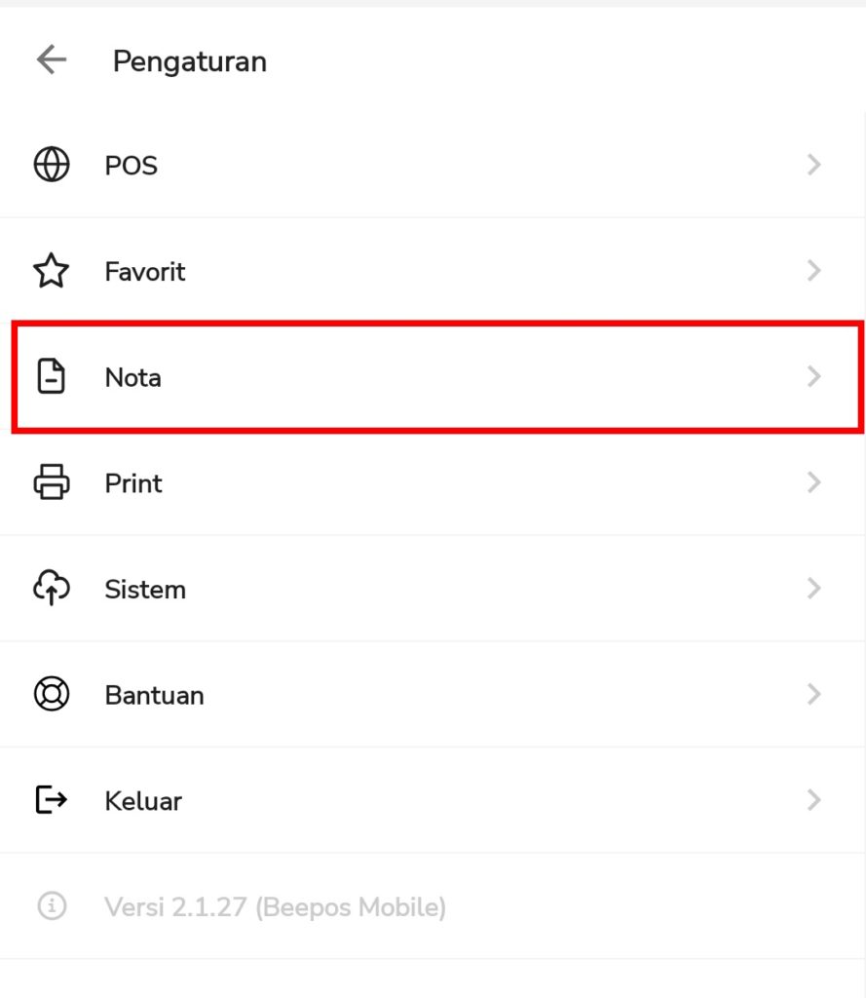
Task: Click the document icon for Nota settings
Action: 49,376
